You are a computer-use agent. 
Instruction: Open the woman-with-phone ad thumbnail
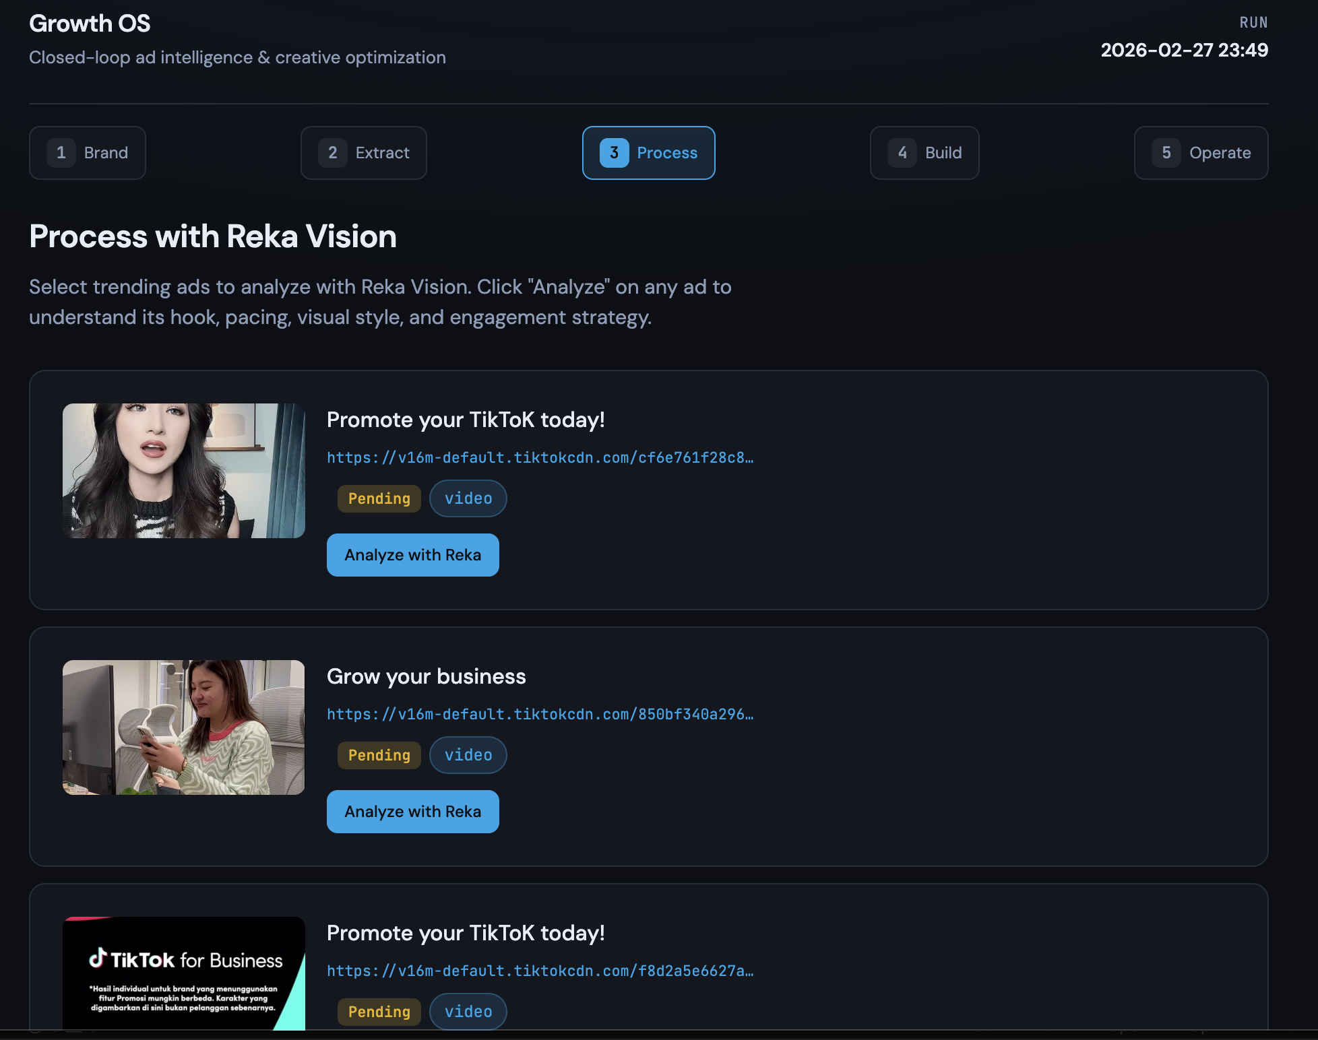pos(184,727)
